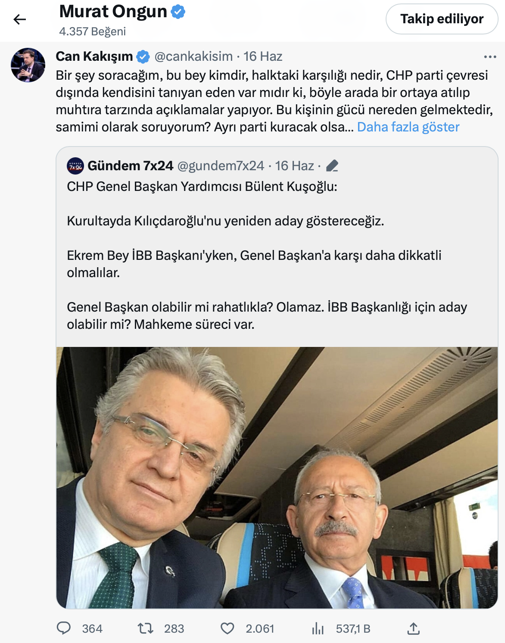Image resolution: width=505 pixels, height=643 pixels.
Task: Open the three-dot more options menu
Action: tap(490, 57)
